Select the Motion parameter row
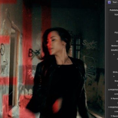Image resolution: width=118 pixels, height=118 pixels. click(x=114, y=46)
